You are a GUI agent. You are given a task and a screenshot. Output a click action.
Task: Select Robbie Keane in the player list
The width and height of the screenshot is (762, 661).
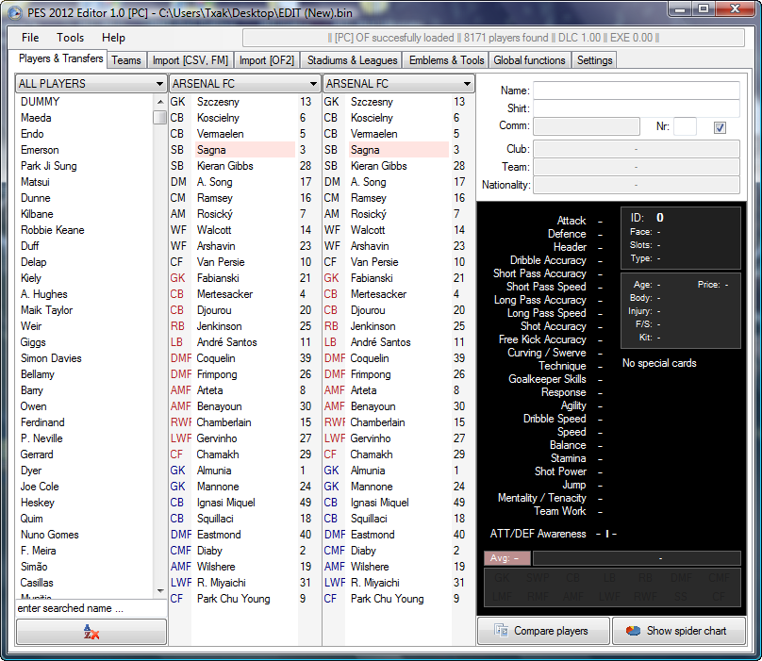pyautogui.click(x=53, y=230)
